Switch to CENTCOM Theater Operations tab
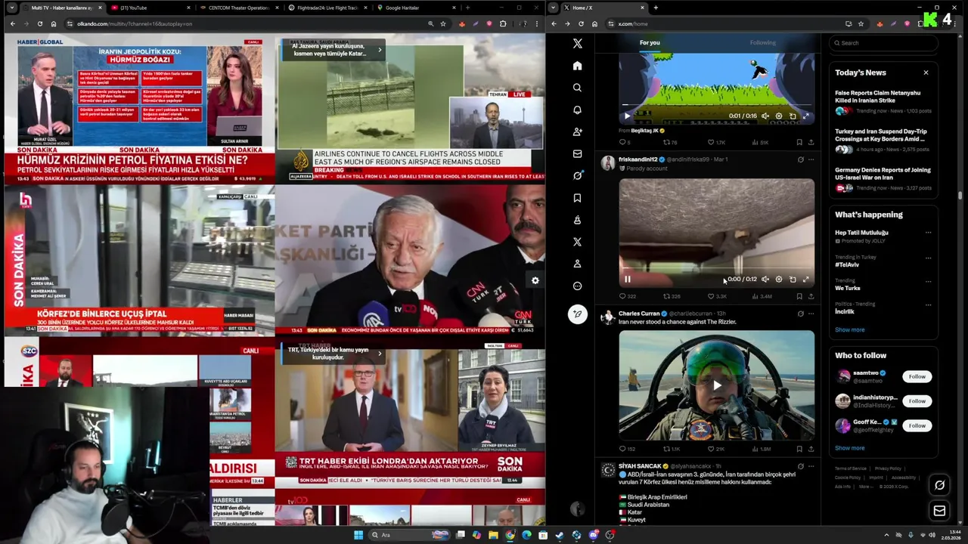 [238, 8]
